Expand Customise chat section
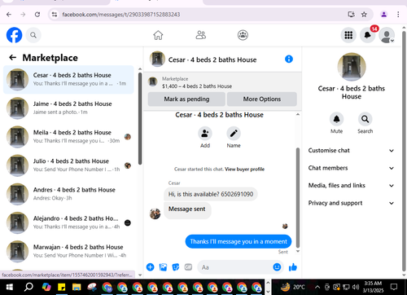Image resolution: width=407 pixels, height=295 pixels. (351, 151)
